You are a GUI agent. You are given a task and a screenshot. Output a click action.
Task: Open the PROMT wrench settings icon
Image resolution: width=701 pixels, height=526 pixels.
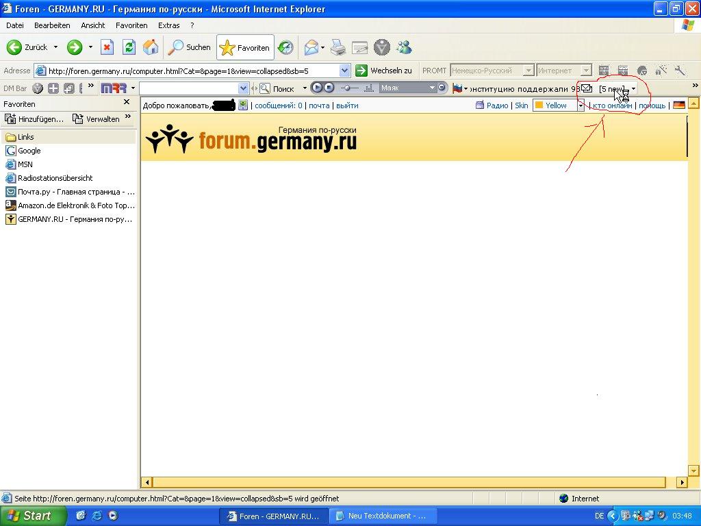680,71
